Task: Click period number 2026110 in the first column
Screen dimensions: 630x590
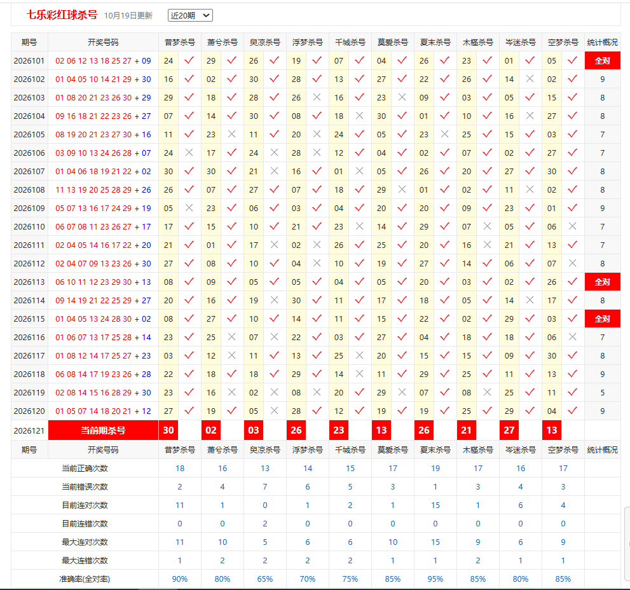Action: (x=29, y=227)
